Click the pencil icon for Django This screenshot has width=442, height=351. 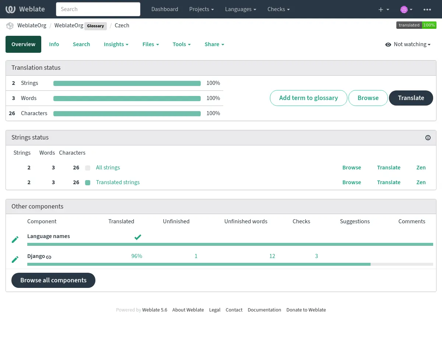(x=15, y=259)
